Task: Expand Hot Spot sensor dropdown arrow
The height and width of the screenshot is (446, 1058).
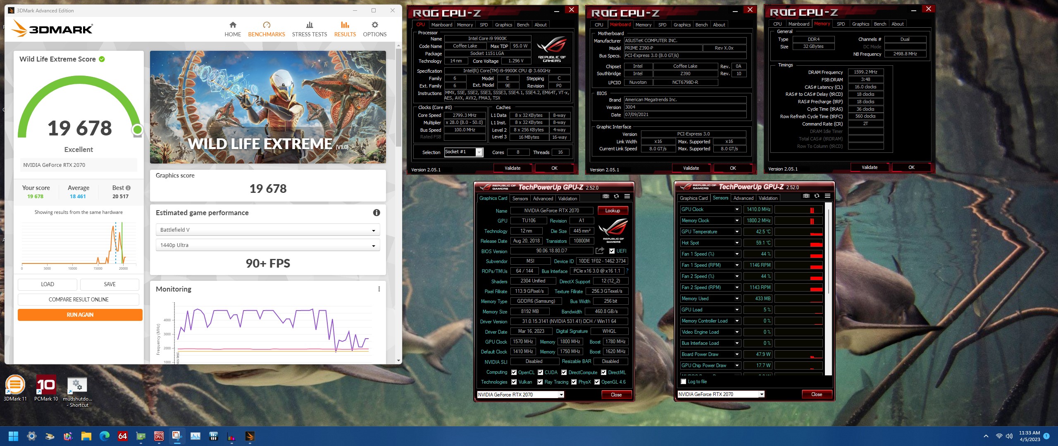Action: tap(737, 243)
